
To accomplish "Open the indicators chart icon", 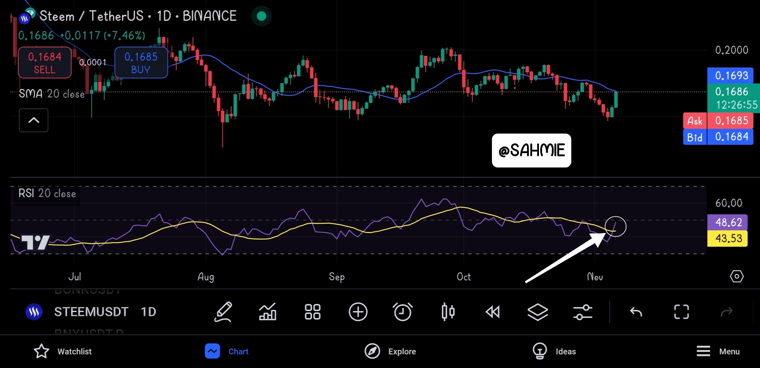I will pyautogui.click(x=268, y=312).
